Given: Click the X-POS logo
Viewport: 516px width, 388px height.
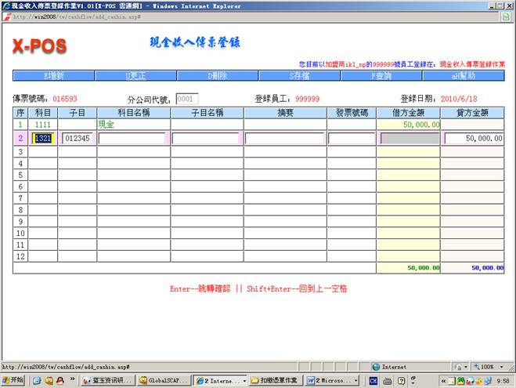Looking at the screenshot, I should [39, 47].
